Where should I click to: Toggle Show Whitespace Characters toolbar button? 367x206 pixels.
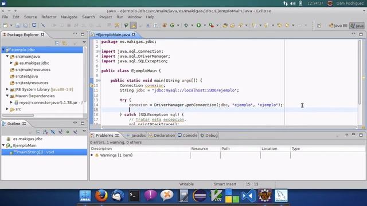pos(155,25)
